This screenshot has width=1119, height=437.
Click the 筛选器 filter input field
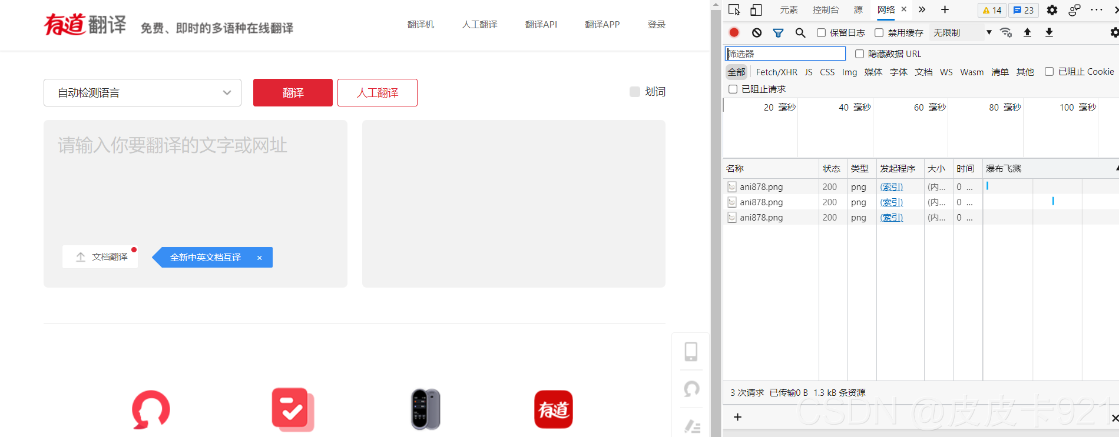pos(785,54)
